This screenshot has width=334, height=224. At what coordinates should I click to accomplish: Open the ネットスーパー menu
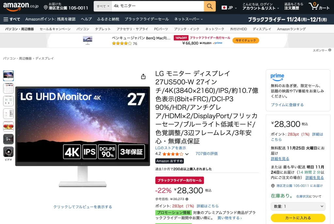pos(188,19)
